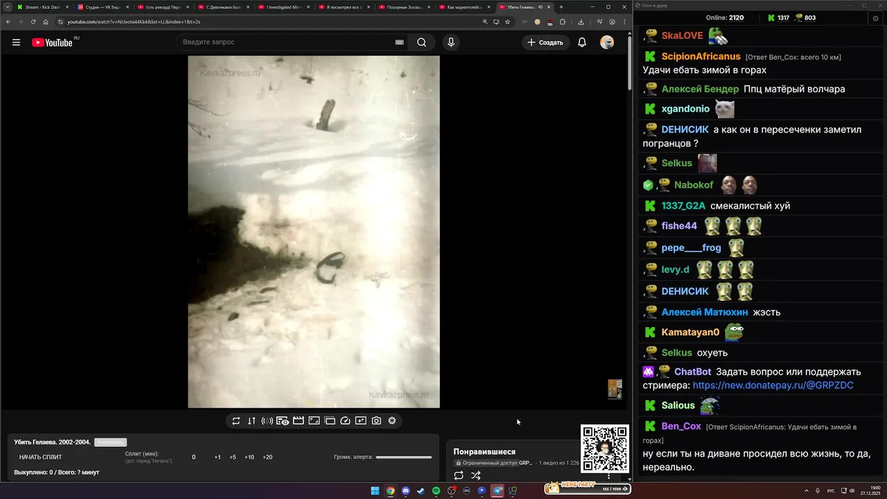Go back with the browser back arrow
Screen dimensions: 887x499
tap(8, 21)
